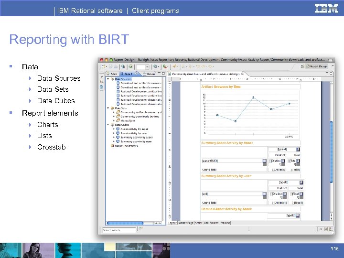This screenshot has width=344, height=258.
Task: Maximize the Data Explorer panel
Action: point(163,73)
